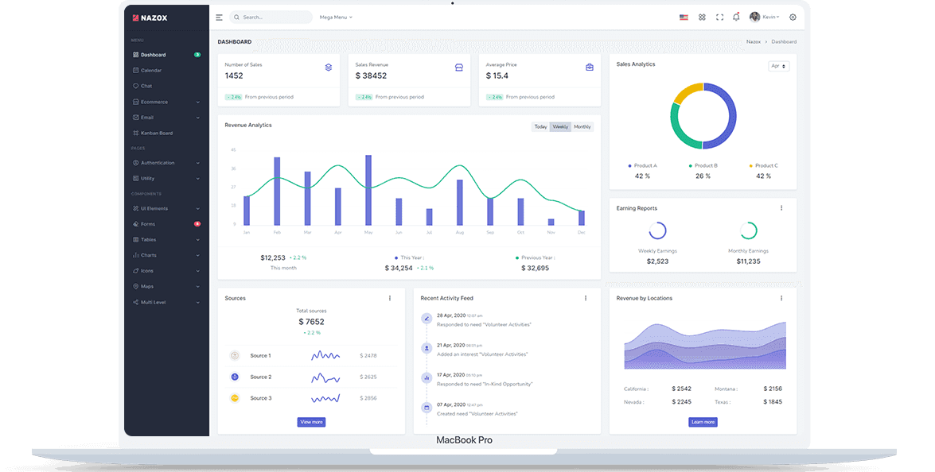Select the Monthly revenue view
The width and height of the screenshot is (935, 472).
[582, 126]
